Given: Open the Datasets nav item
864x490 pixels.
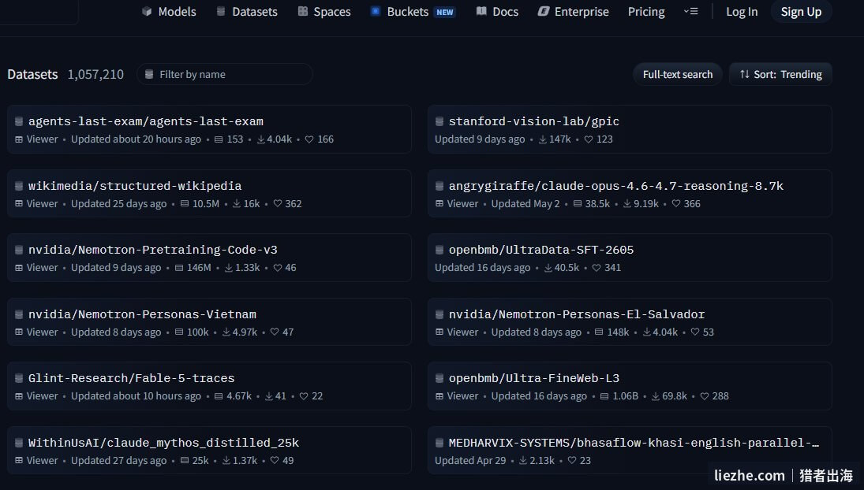Looking at the screenshot, I should [247, 12].
